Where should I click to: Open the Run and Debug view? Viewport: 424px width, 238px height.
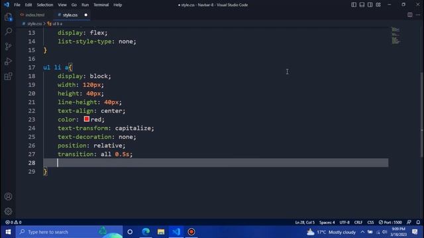(9, 61)
